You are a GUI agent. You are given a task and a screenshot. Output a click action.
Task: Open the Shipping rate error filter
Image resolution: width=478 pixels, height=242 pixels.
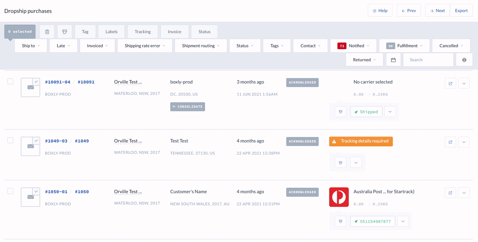145,46
